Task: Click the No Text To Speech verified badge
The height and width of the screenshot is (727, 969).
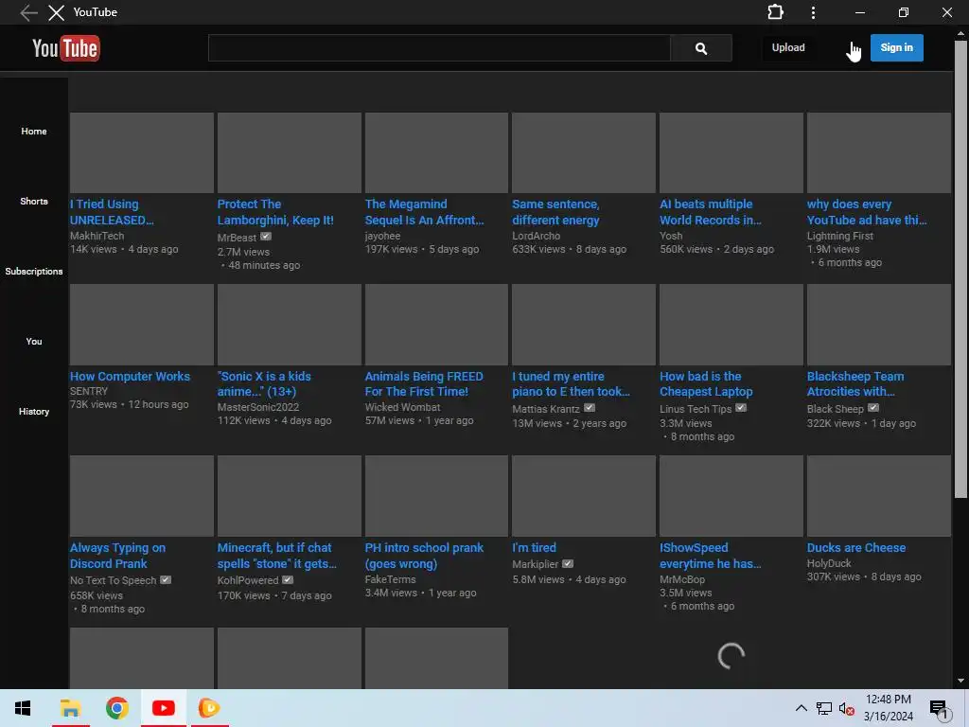Action: (x=166, y=580)
